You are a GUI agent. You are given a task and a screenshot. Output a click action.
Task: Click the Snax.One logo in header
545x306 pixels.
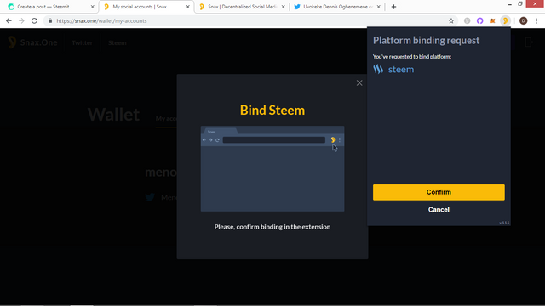tap(32, 42)
